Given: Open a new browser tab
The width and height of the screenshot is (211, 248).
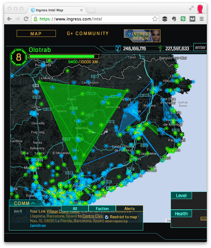Looking at the screenshot, I should 91,10.
